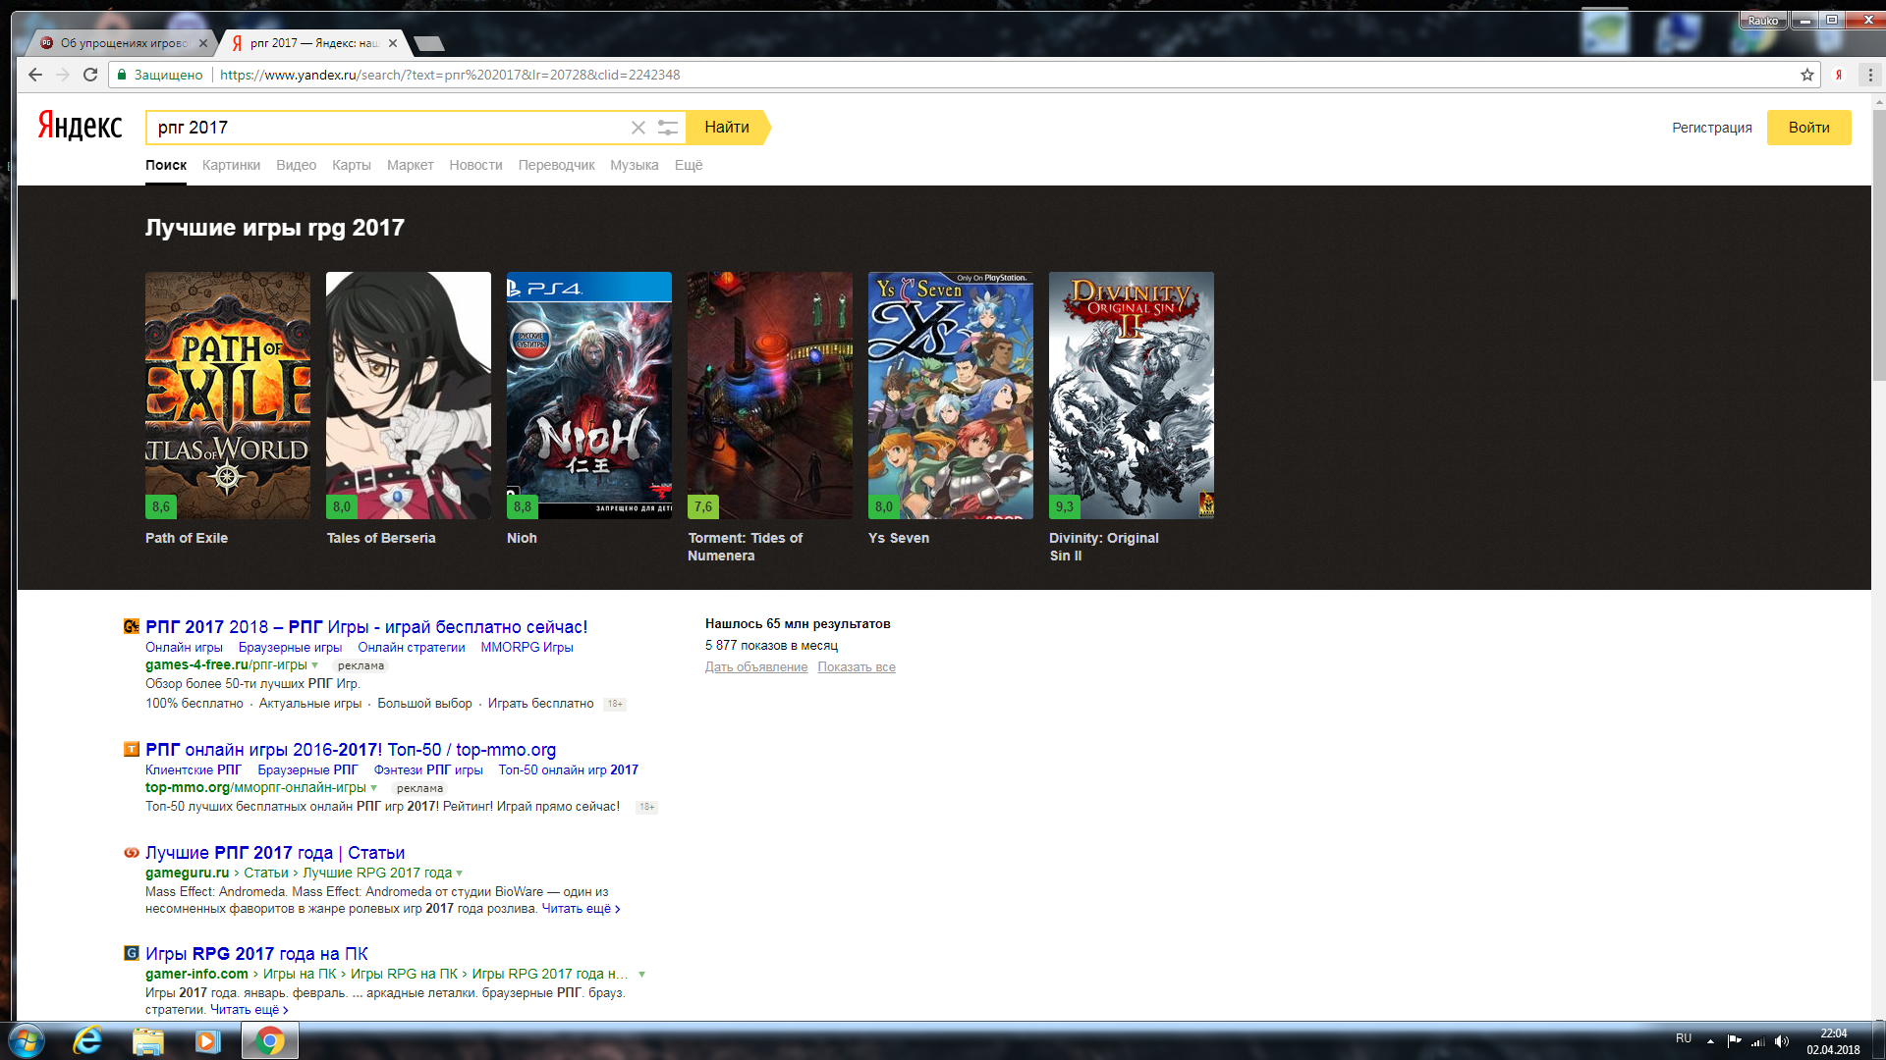The width and height of the screenshot is (1886, 1060).
Task: Clear the search query with X icon
Action: click(638, 128)
